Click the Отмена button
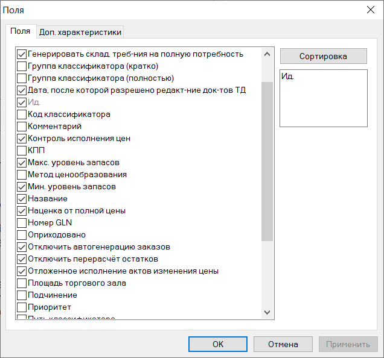Image resolution: width=384 pixels, height=358 pixels. tap(283, 344)
